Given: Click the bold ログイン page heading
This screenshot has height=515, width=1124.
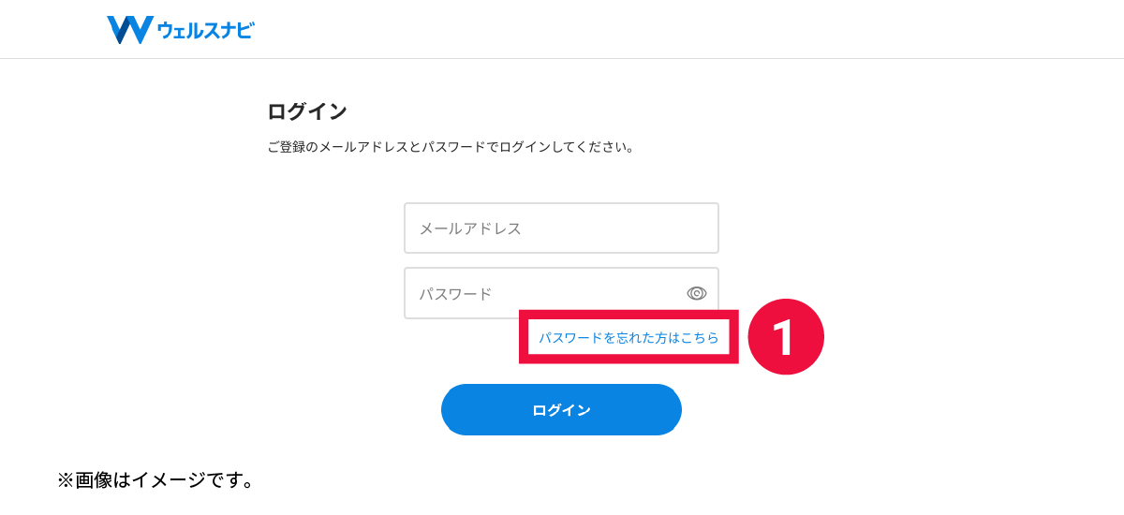Looking at the screenshot, I should 307,112.
